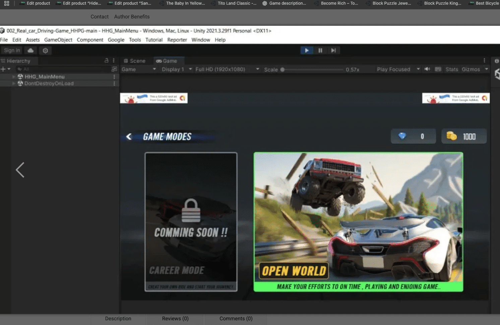The width and height of the screenshot is (500, 325).
Task: Click the HHG_MainMenu scene options dots
Action: pyautogui.click(x=114, y=77)
